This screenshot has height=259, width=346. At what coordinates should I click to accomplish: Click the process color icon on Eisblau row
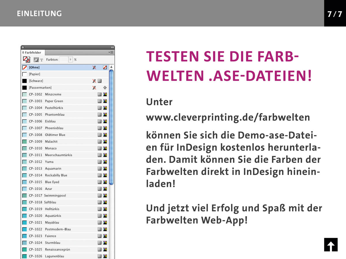tap(99, 121)
